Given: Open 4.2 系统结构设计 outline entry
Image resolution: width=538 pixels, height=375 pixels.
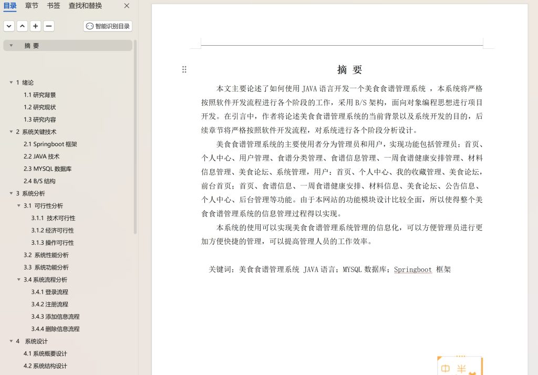Looking at the screenshot, I should 45,366.
